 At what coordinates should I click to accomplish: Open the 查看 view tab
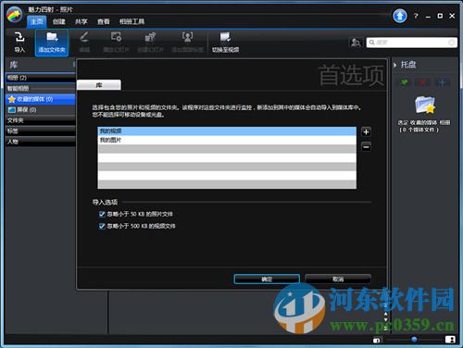coord(104,21)
